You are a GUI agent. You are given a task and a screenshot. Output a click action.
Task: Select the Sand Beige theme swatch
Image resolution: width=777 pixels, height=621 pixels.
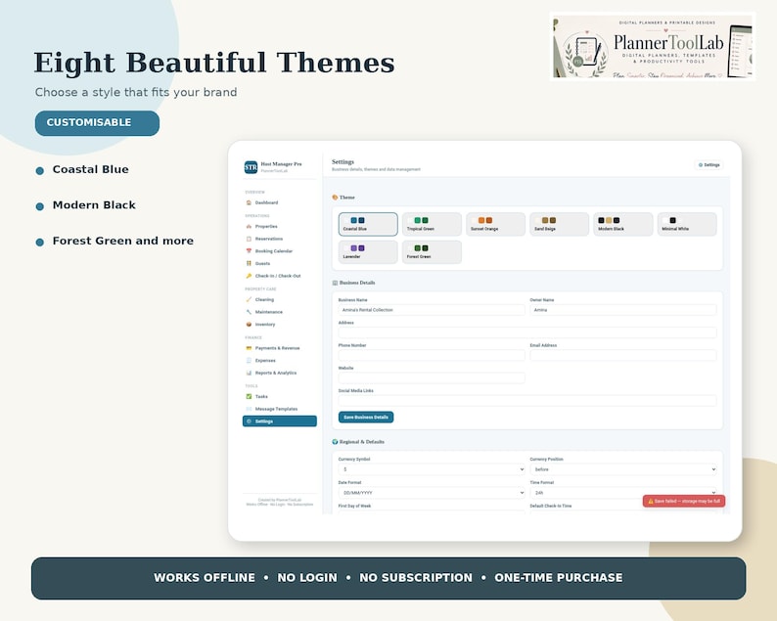560,224
